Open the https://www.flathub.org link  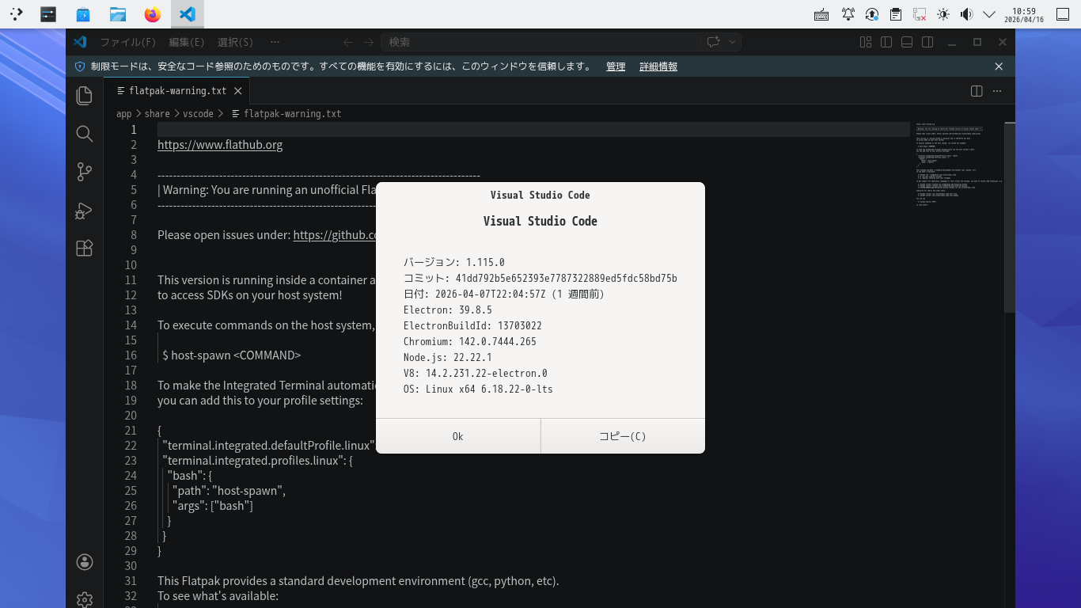220,145
